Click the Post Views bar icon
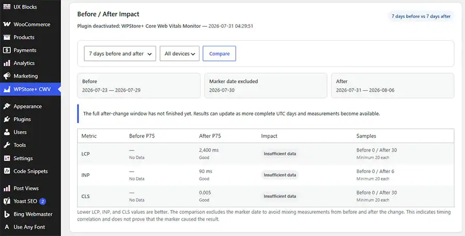Viewport: 465px width, 236px height. [x=7, y=188]
